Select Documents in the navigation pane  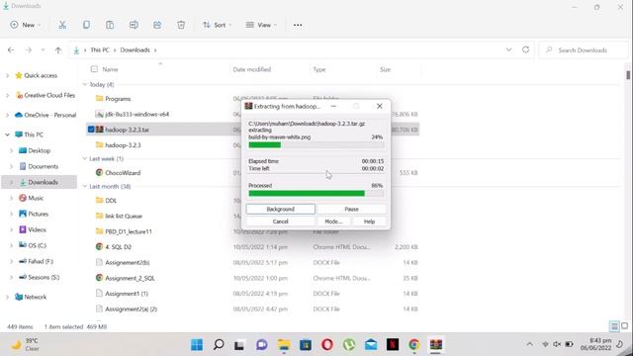44,166
